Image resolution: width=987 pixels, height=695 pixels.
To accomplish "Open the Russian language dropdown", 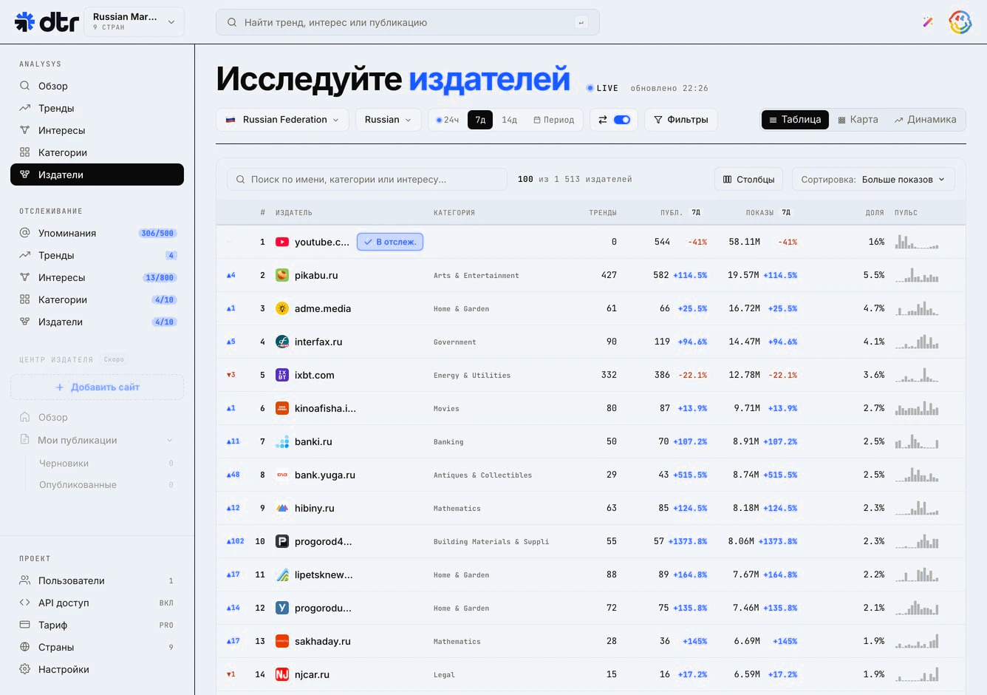I will point(388,120).
